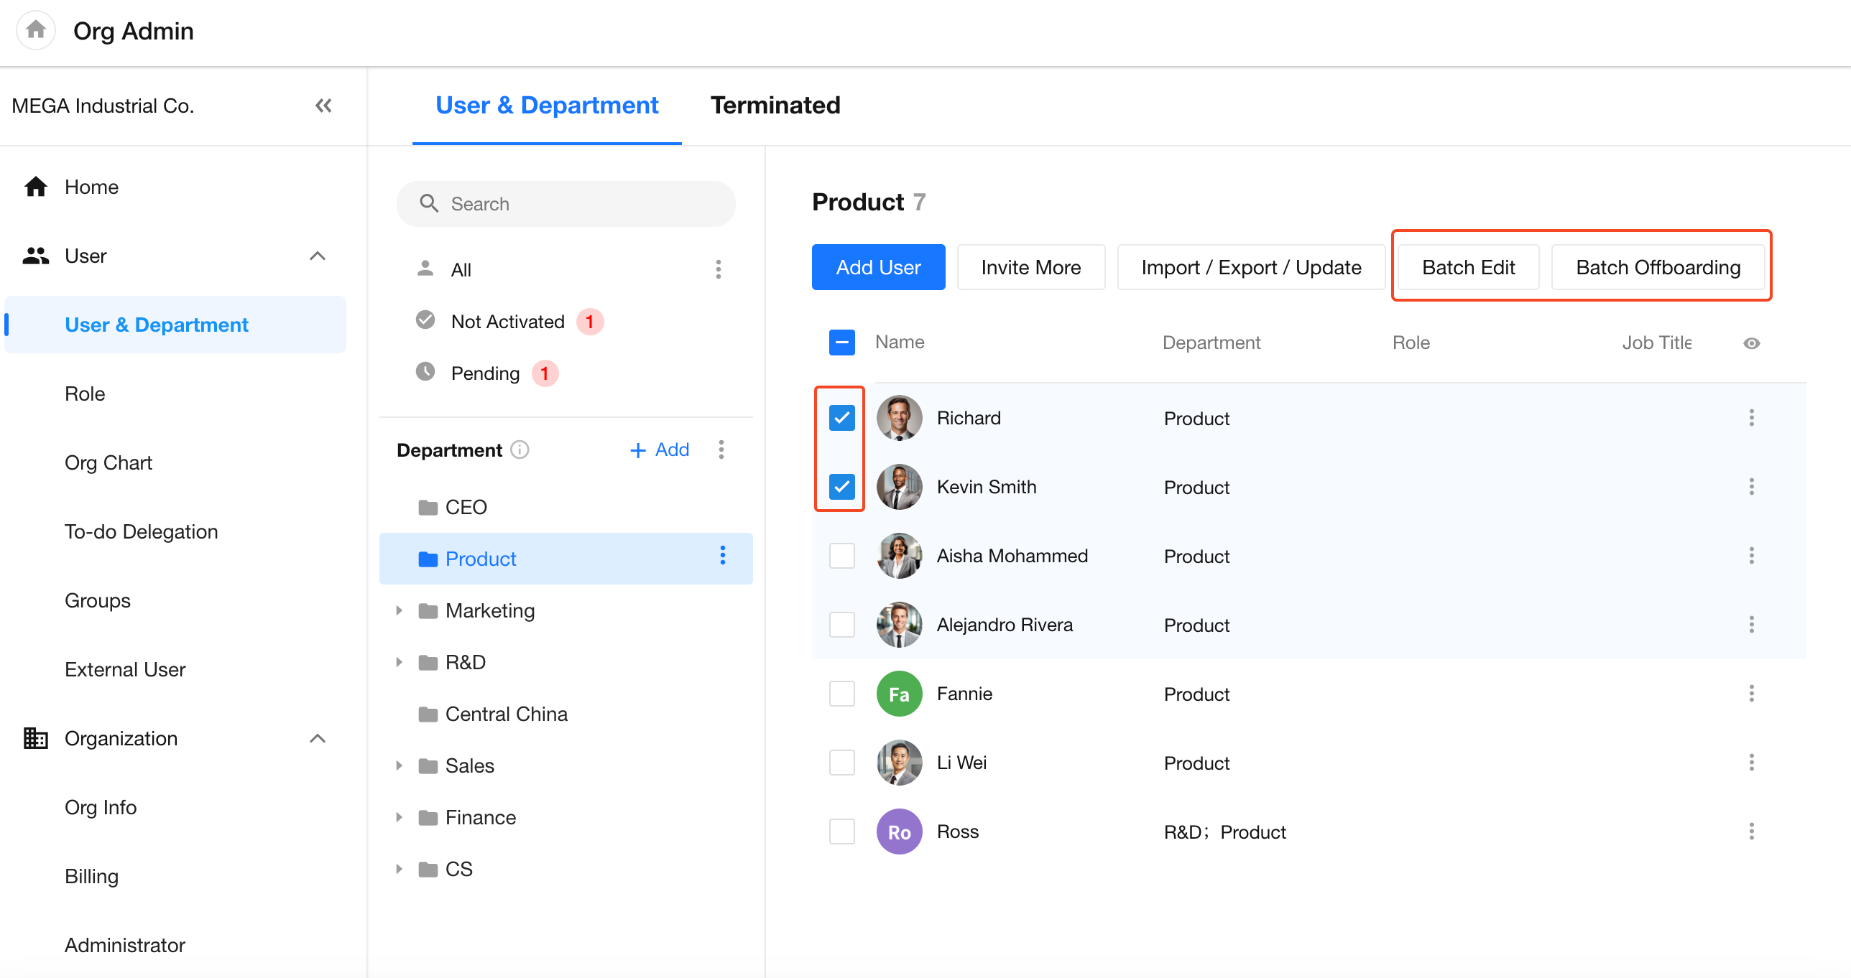Open Org Chart in sidebar
The image size is (1851, 978).
tap(109, 462)
